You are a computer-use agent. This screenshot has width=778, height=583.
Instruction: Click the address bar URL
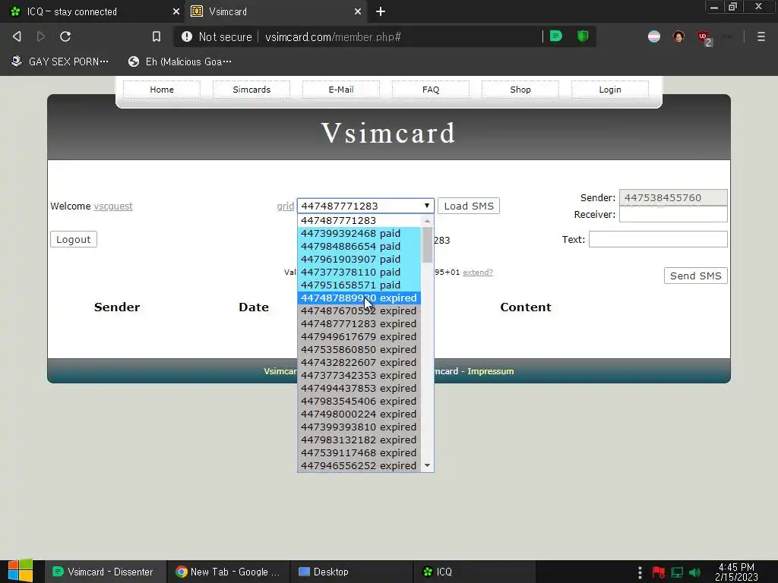click(333, 37)
